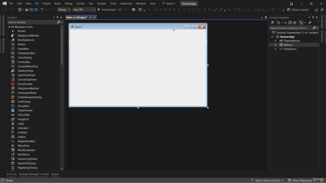Toggle Show All Files in Solution Explorer

[x=294, y=22]
